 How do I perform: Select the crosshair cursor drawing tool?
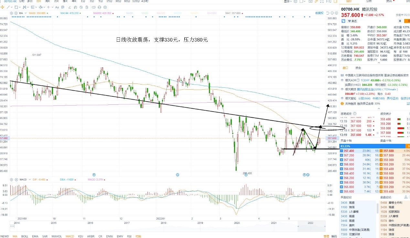2,7
